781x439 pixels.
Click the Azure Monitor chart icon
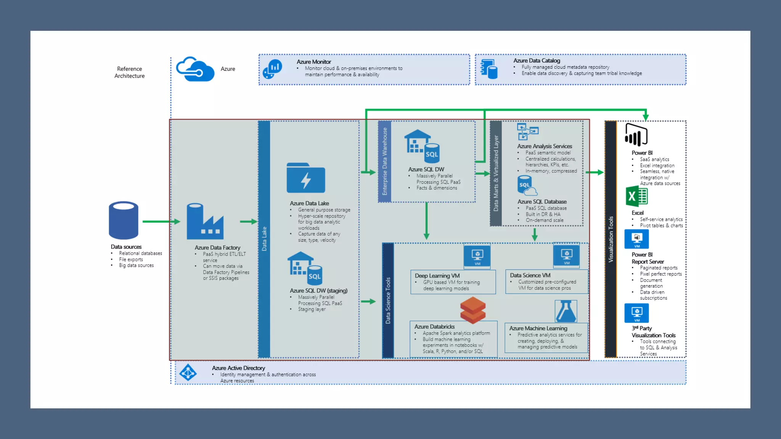(x=273, y=69)
